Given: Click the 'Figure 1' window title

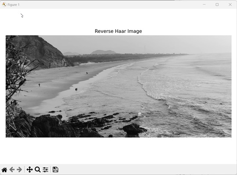Looking at the screenshot, I should [x=14, y=5].
